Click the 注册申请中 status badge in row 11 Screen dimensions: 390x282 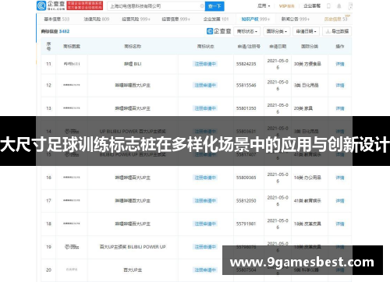[205, 64]
